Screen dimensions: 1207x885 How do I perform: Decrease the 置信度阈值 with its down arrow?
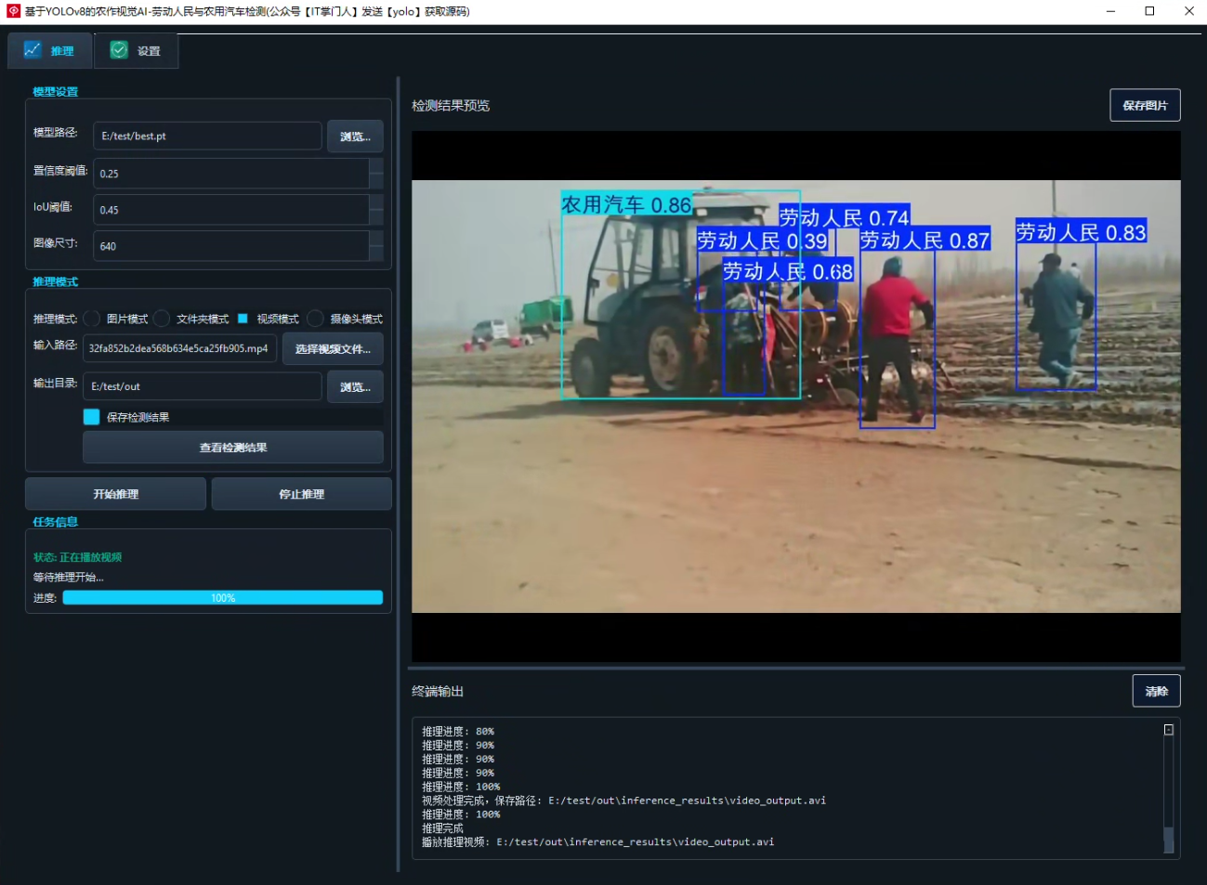click(x=376, y=180)
